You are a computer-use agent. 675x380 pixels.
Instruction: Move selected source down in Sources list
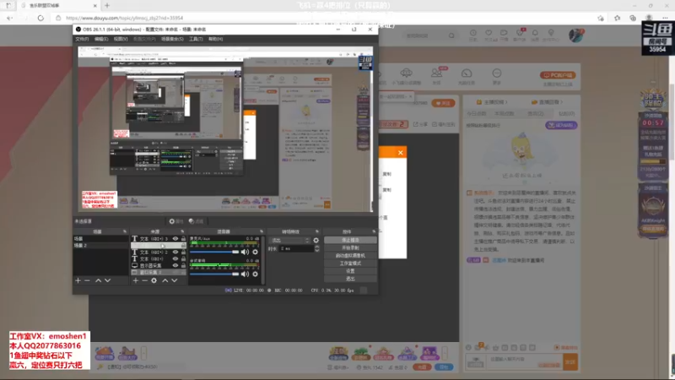point(175,280)
